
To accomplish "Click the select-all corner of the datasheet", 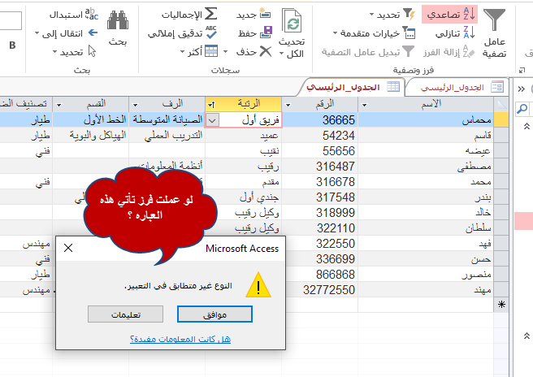I will click(501, 104).
